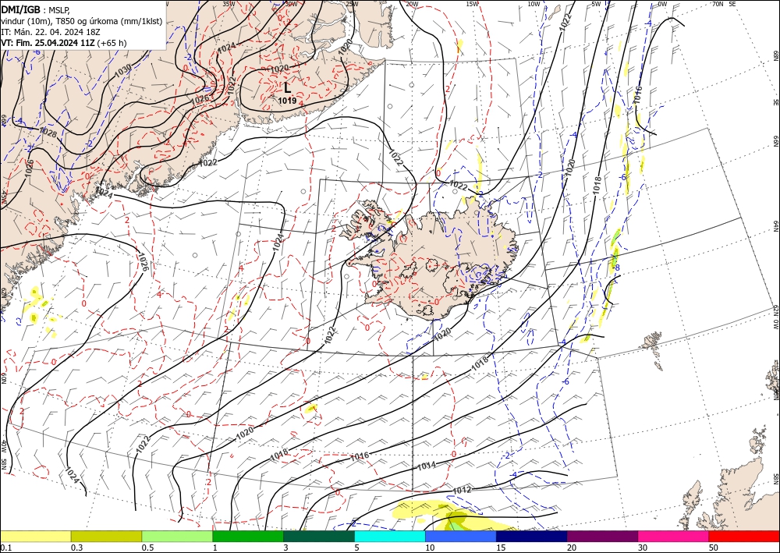
Task: Click the 'DMI/IGB : MSLP,' title text
Action: click(36, 9)
